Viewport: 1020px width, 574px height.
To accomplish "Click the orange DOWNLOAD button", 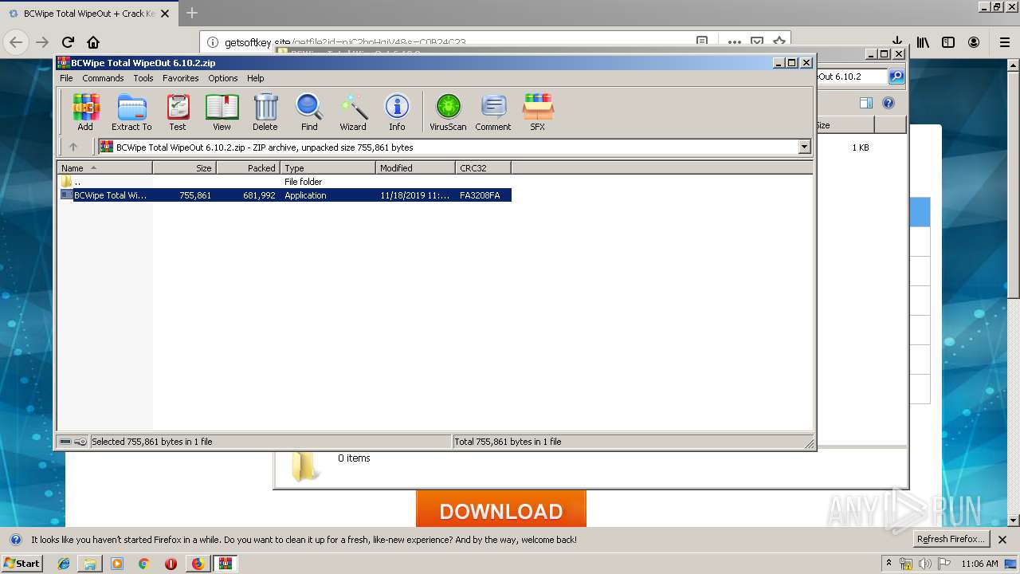I will 501,510.
